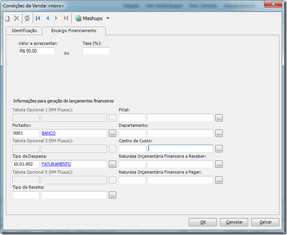Click the Delete record X icon
Screen dimensions: 287x235
[17, 18]
